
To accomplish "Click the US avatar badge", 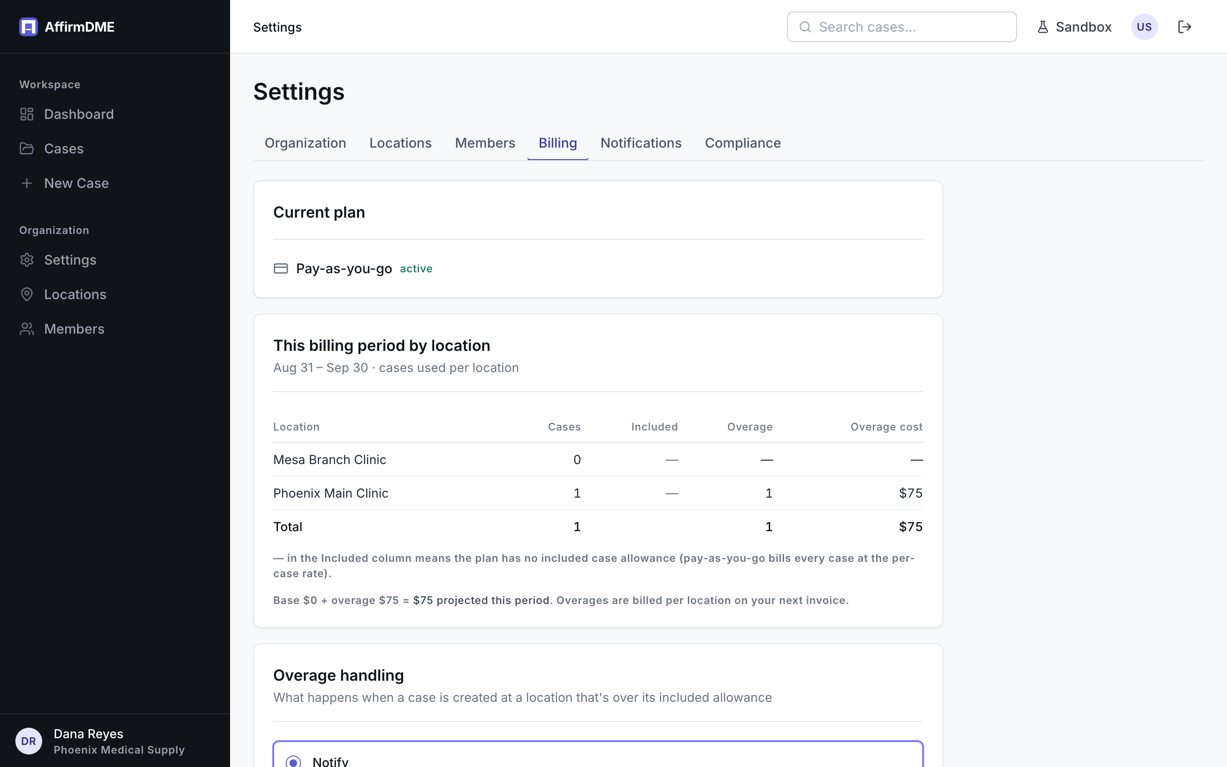I will [1144, 27].
